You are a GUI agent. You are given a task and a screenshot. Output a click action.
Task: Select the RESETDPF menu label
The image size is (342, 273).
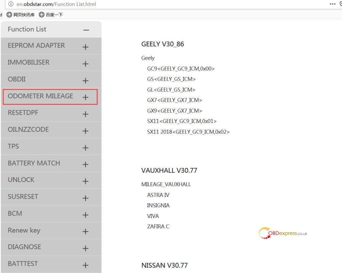pyautogui.click(x=23, y=113)
